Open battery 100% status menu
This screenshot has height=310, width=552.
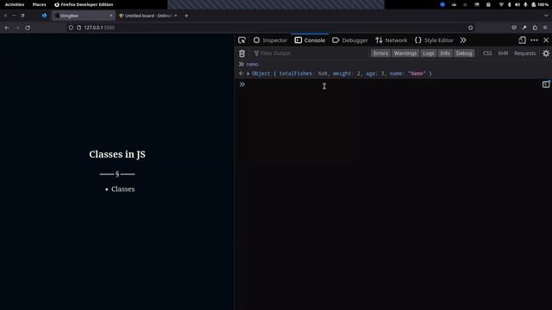tap(540, 4)
